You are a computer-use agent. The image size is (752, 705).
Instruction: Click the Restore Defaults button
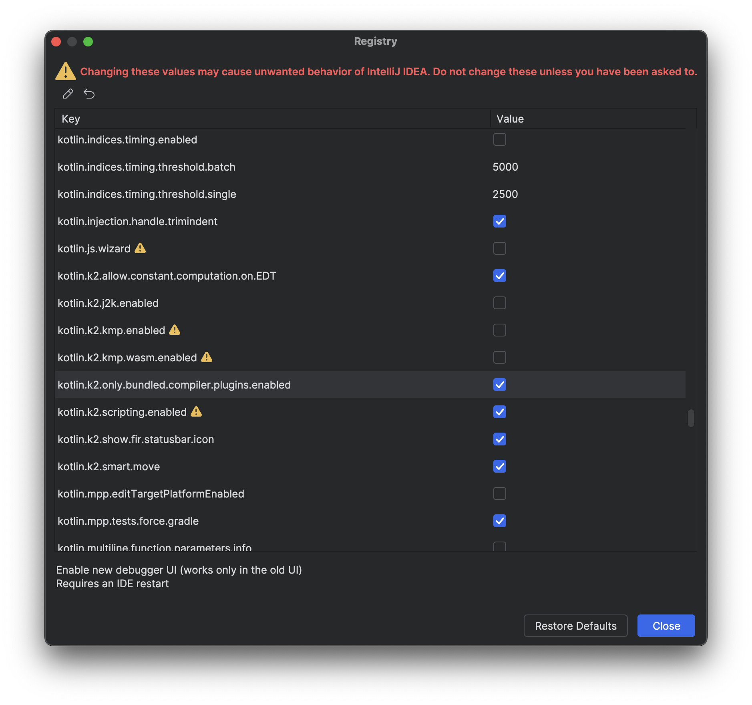[575, 626]
